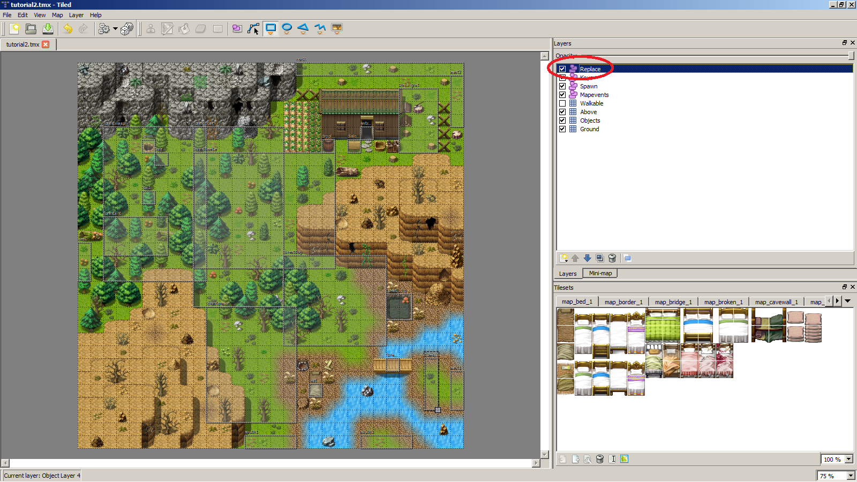
Task: Click the map view vertical scrollbar down arrow
Action: (x=545, y=455)
